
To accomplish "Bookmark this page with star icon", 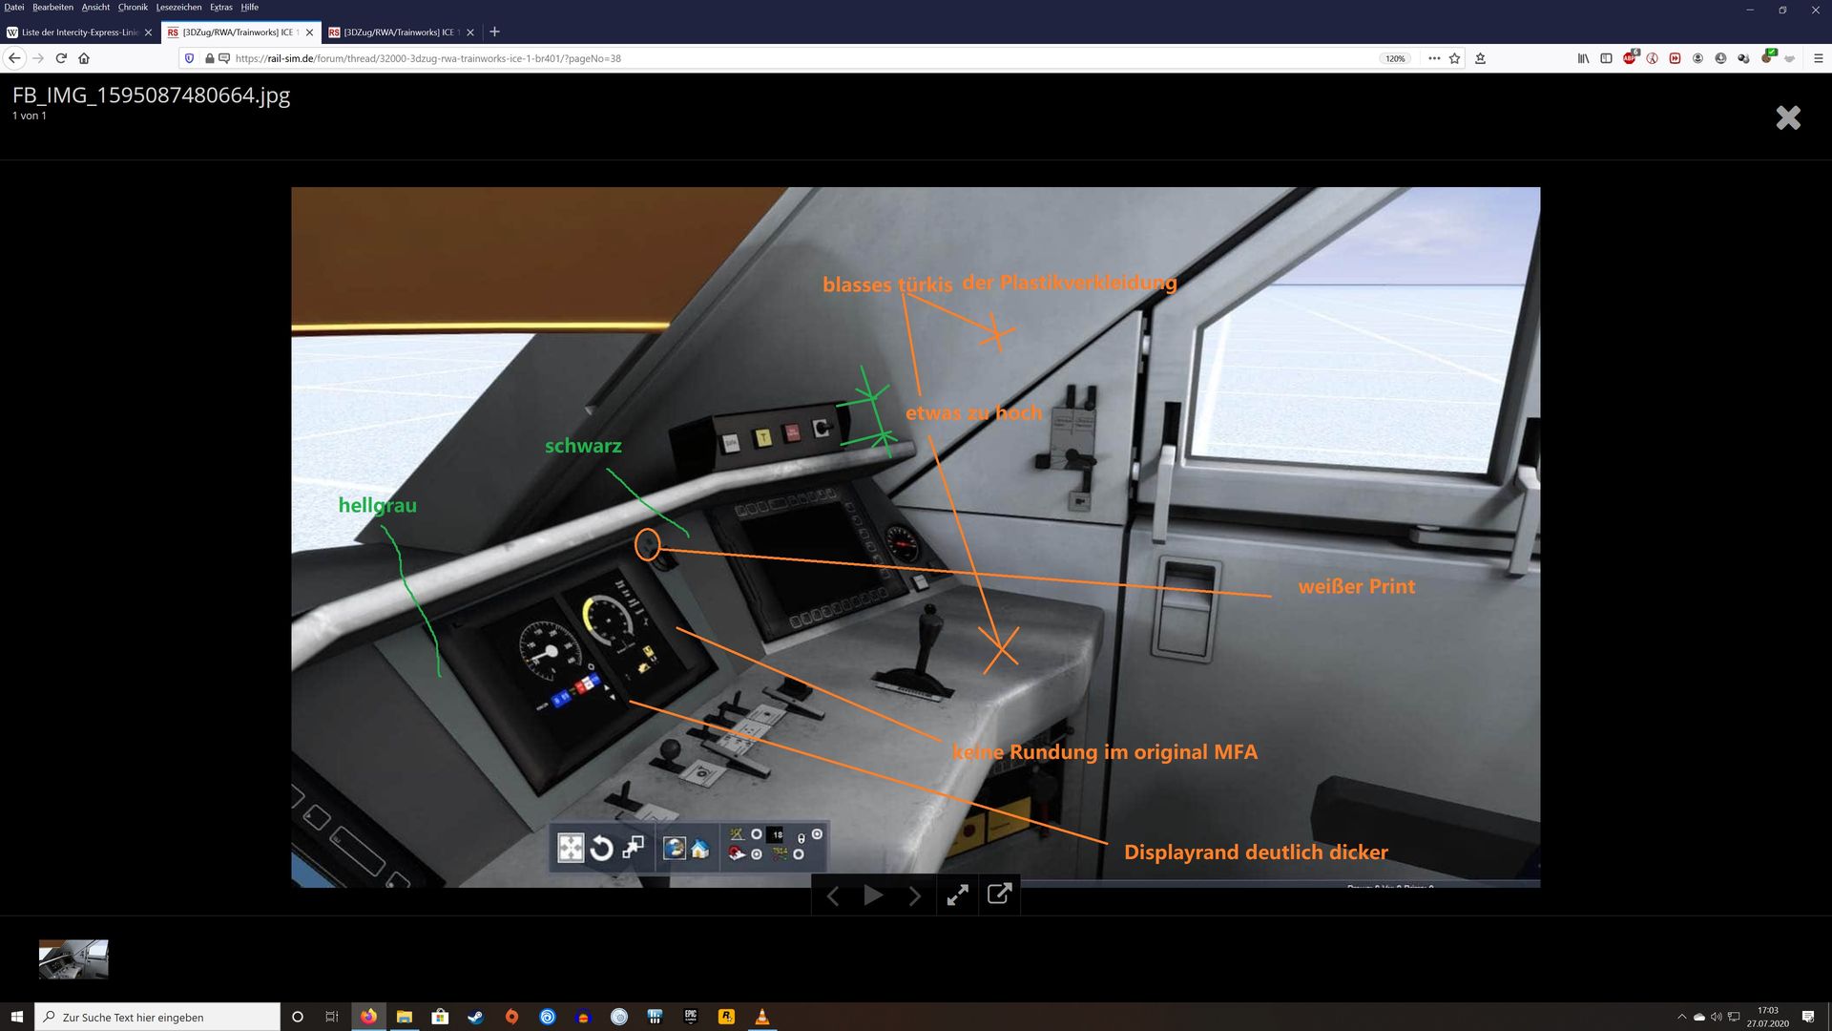I will (1454, 58).
